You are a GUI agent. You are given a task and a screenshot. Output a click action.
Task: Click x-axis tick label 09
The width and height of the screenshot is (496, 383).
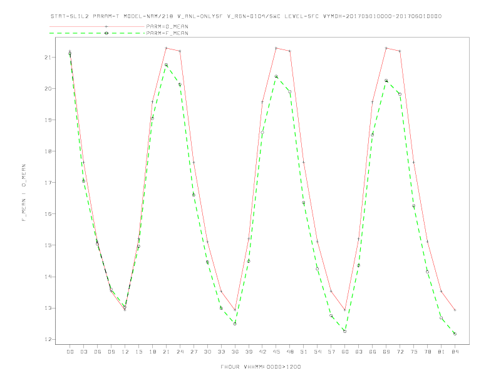tap(111, 352)
